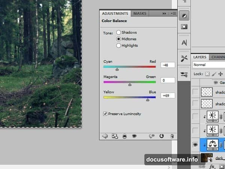Click the Magenta-Green value field showing 0
This screenshot has height=169, width=225.
click(168, 80)
